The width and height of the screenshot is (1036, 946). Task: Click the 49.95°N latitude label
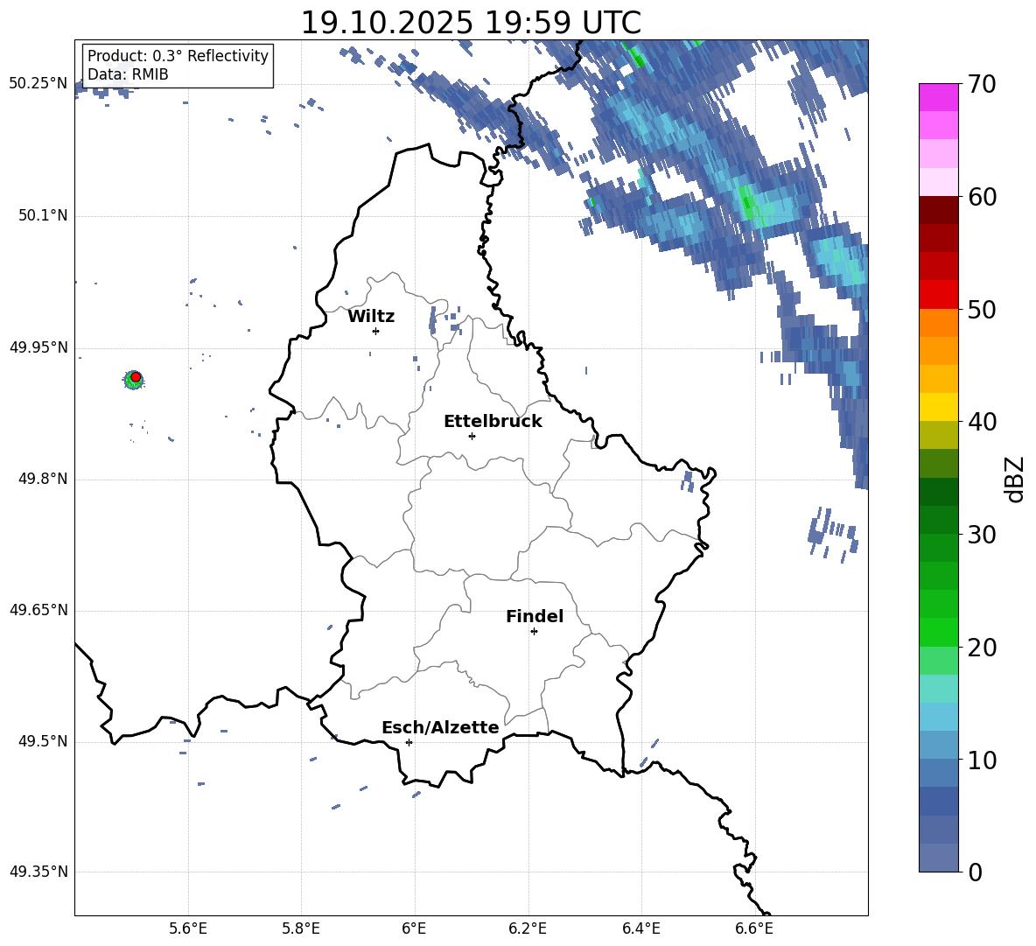click(38, 347)
